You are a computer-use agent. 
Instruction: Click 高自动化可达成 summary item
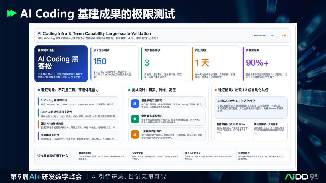click(209, 156)
